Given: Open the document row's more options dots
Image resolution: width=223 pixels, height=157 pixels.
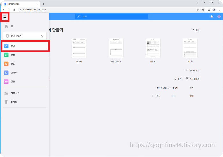Looking at the screenshot, I should [x=153, y=96].
